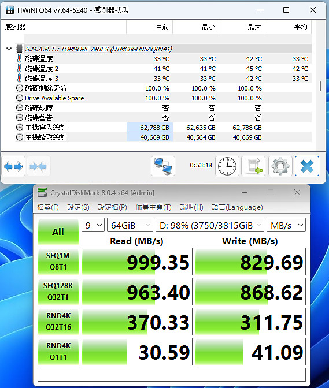The image size is (329, 388).
Task: Click the 829.69 SEQ1M write result
Action: pyautogui.click(x=250, y=262)
